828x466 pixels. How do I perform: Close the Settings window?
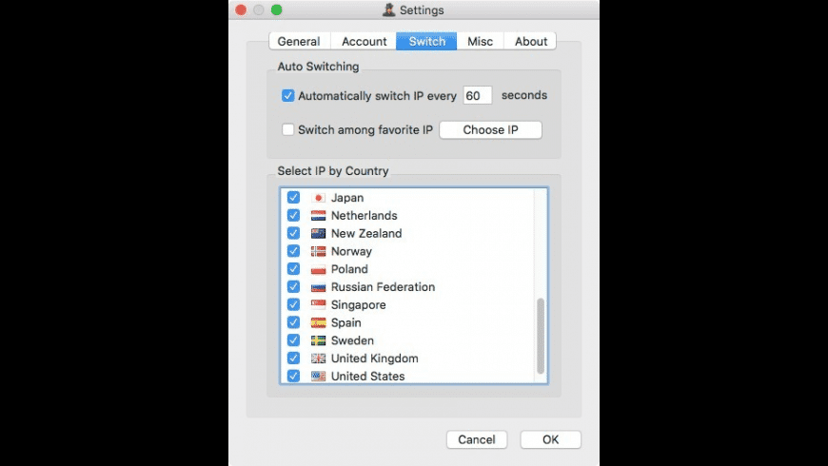pyautogui.click(x=241, y=10)
